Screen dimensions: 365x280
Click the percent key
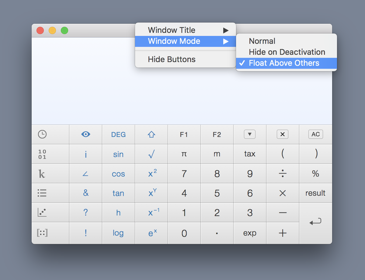tap(316, 173)
